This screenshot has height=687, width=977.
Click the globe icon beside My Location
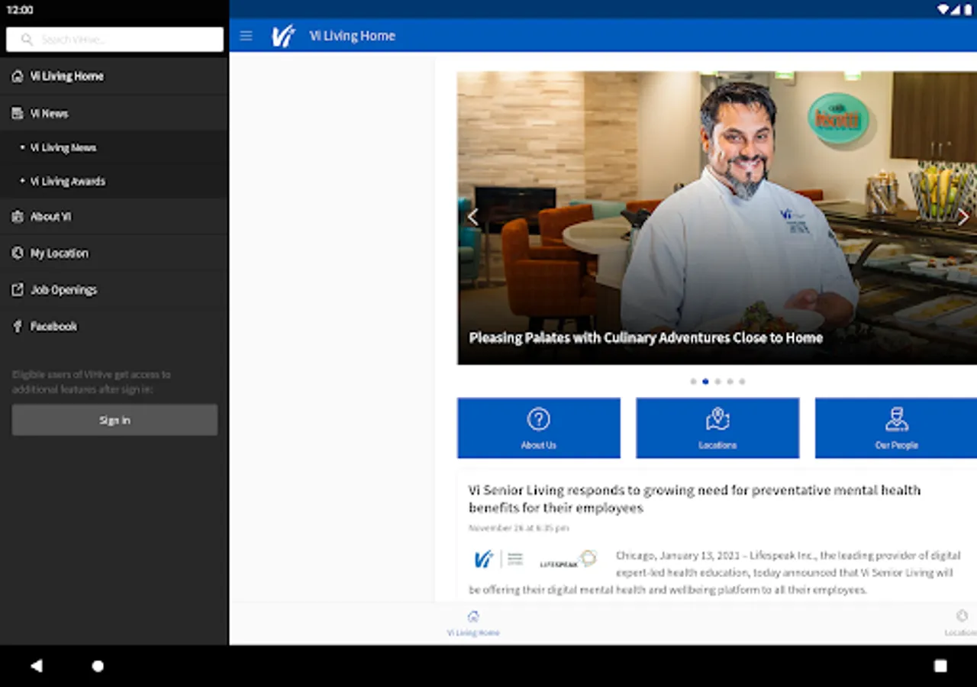[18, 253]
